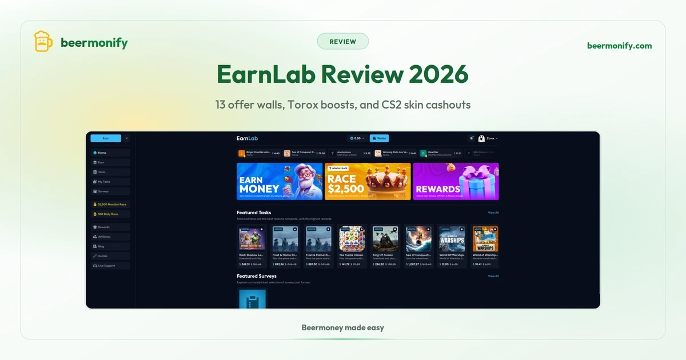Click the $369.31 reward on Raid card
This screenshot has width=686, height=360.
click(x=245, y=265)
